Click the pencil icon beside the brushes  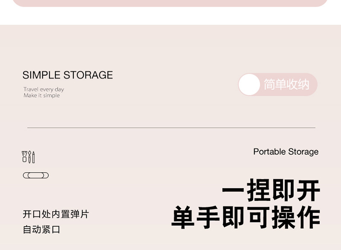point(33,157)
